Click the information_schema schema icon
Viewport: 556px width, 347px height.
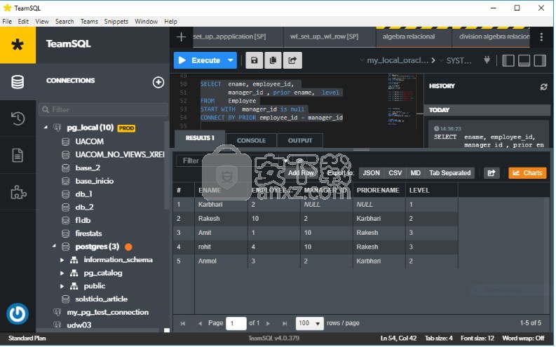pyautogui.click(x=74, y=261)
